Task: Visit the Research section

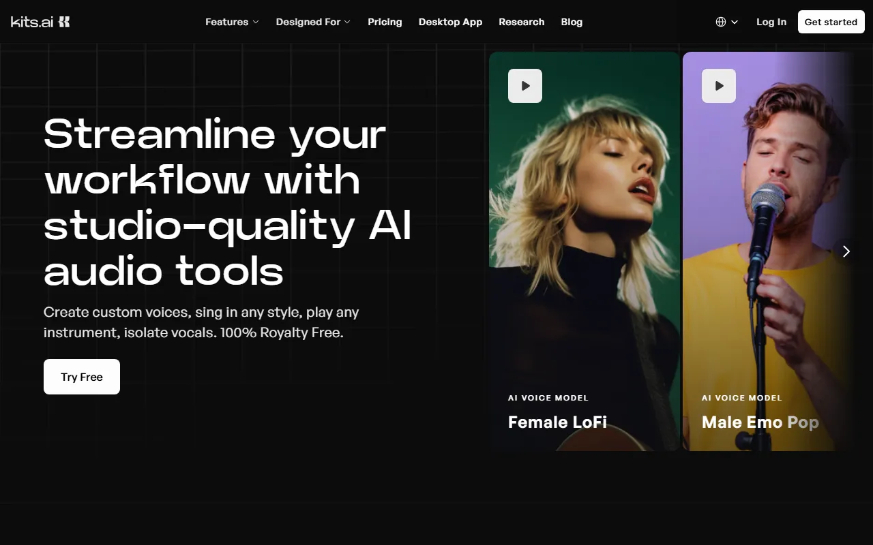Action: point(521,22)
